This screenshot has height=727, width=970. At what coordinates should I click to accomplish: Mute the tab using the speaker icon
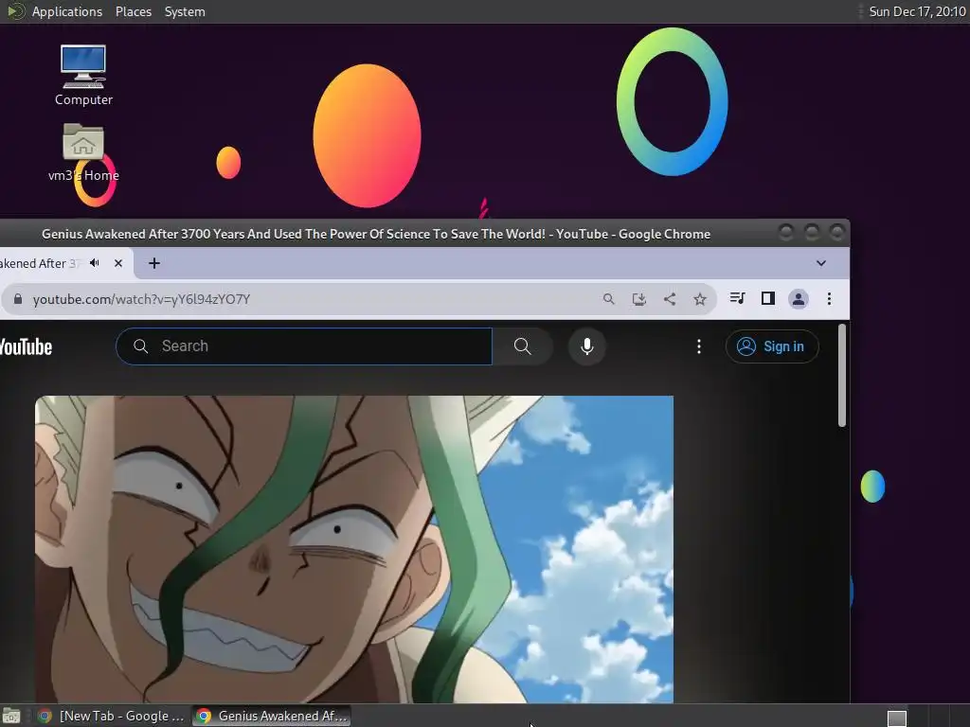[95, 263]
